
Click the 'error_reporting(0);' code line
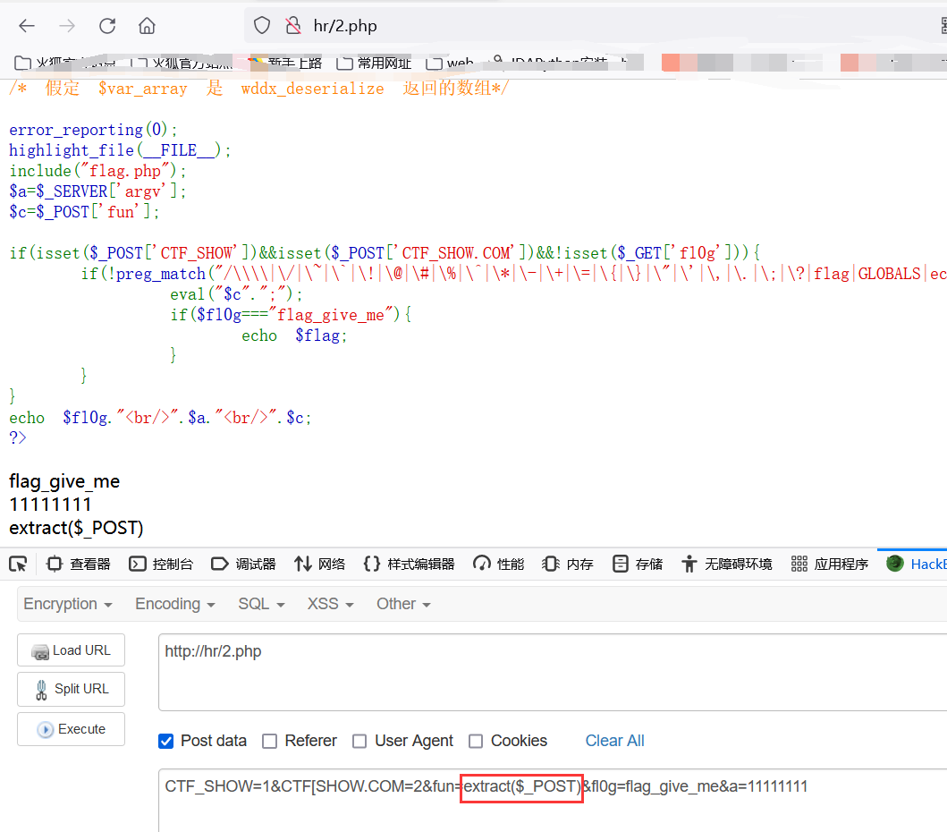point(93,130)
